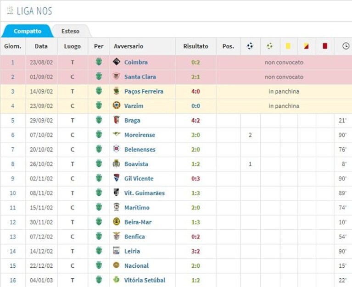This screenshot has width=352, height=287.
Task: Click the Nacional club crest
Action: (116, 265)
